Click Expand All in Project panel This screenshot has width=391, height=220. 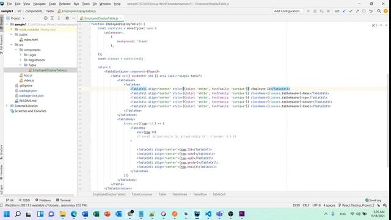point(52,18)
